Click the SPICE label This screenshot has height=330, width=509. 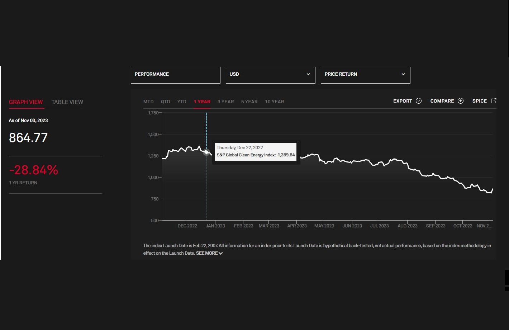tap(480, 101)
